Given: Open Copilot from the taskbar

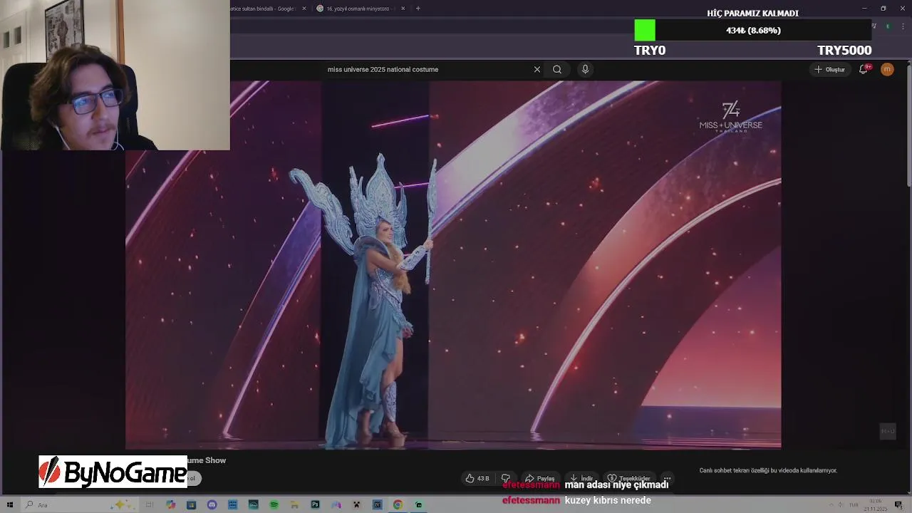Looking at the screenshot, I should 170,504.
